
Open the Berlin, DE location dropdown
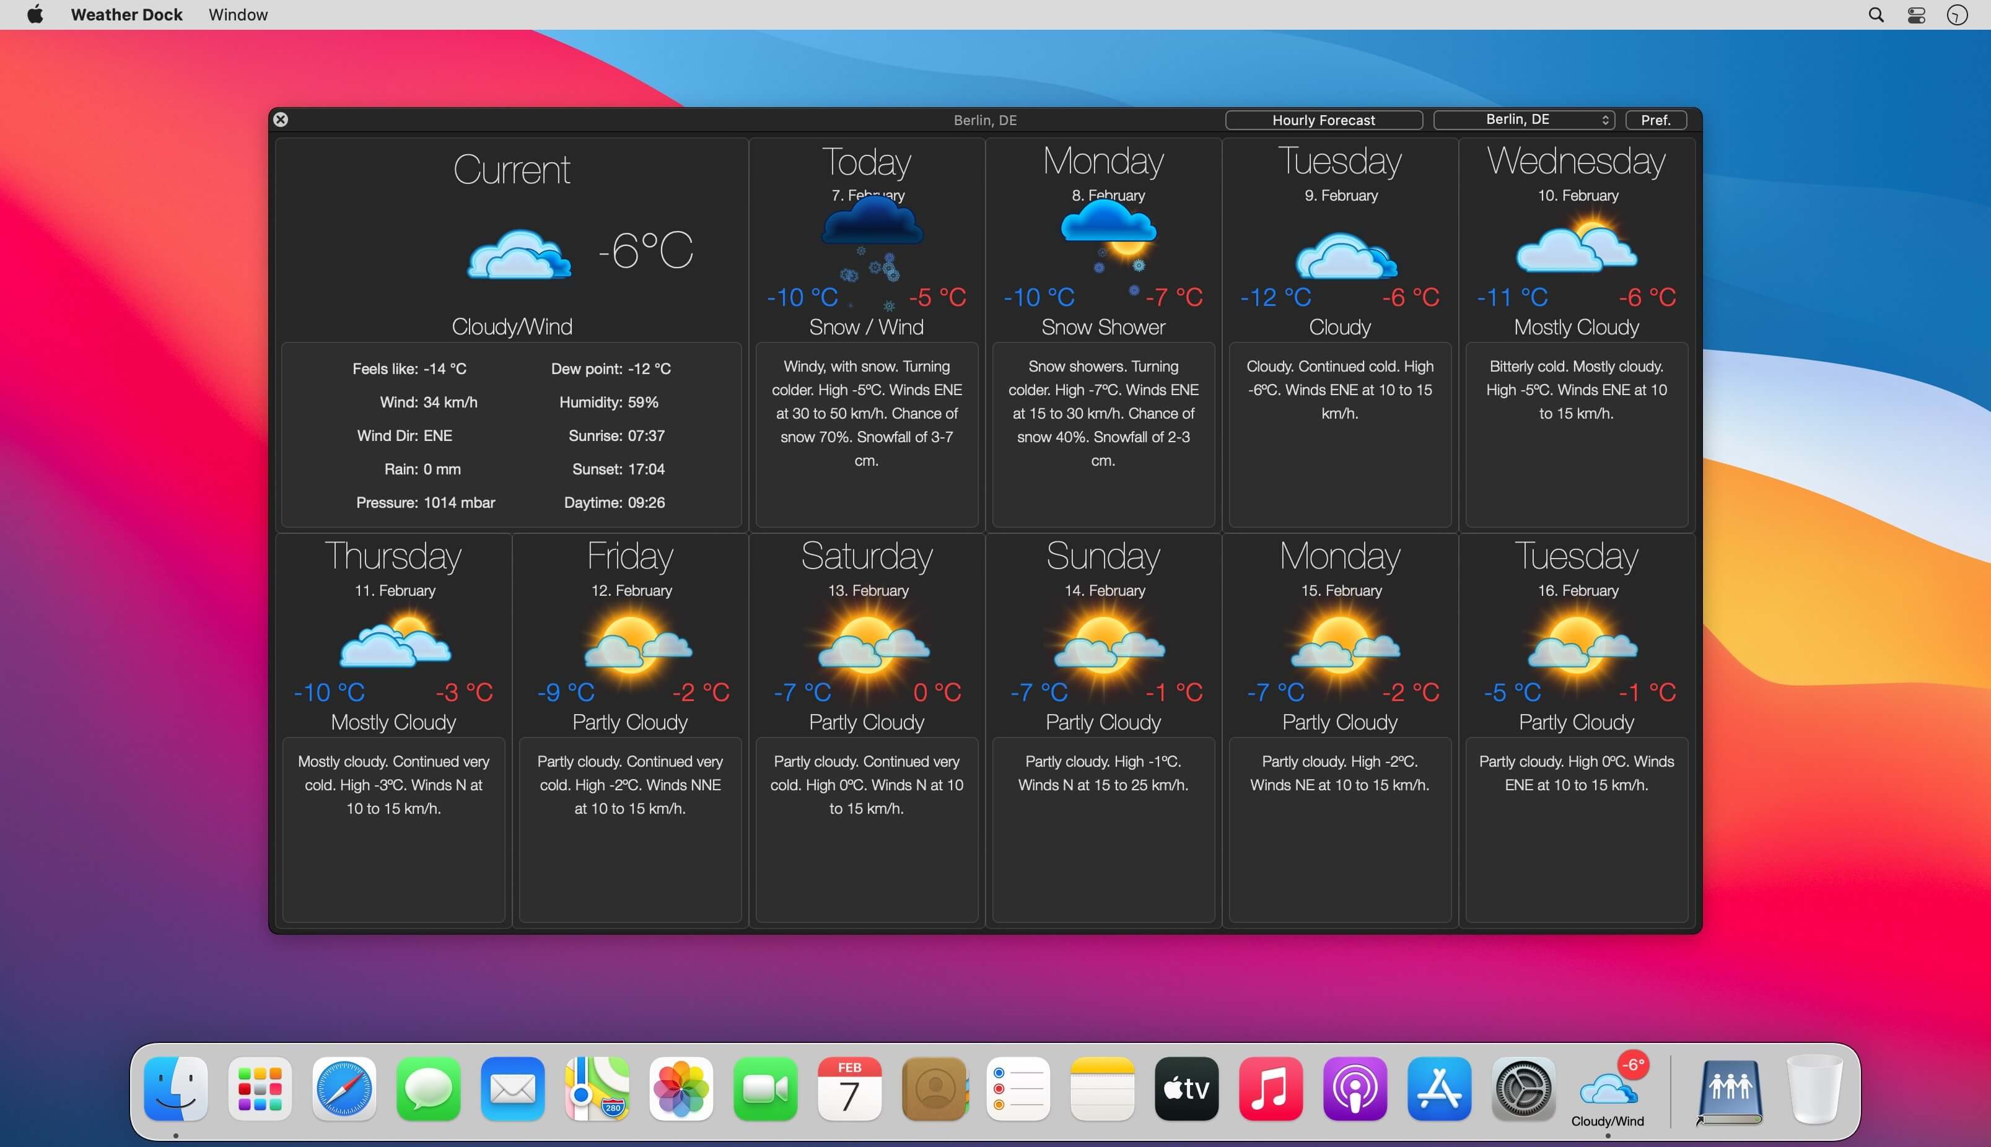point(1524,120)
